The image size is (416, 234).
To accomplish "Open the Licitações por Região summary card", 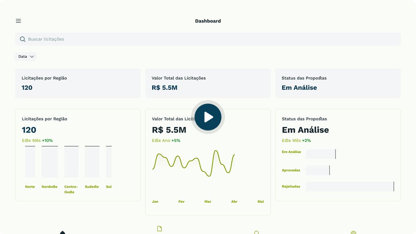I will pos(78,83).
